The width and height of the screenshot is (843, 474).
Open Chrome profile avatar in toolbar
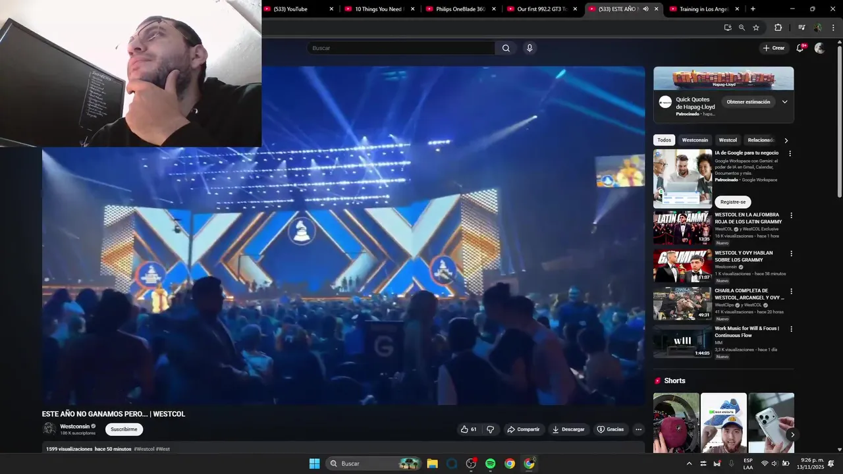click(818, 28)
